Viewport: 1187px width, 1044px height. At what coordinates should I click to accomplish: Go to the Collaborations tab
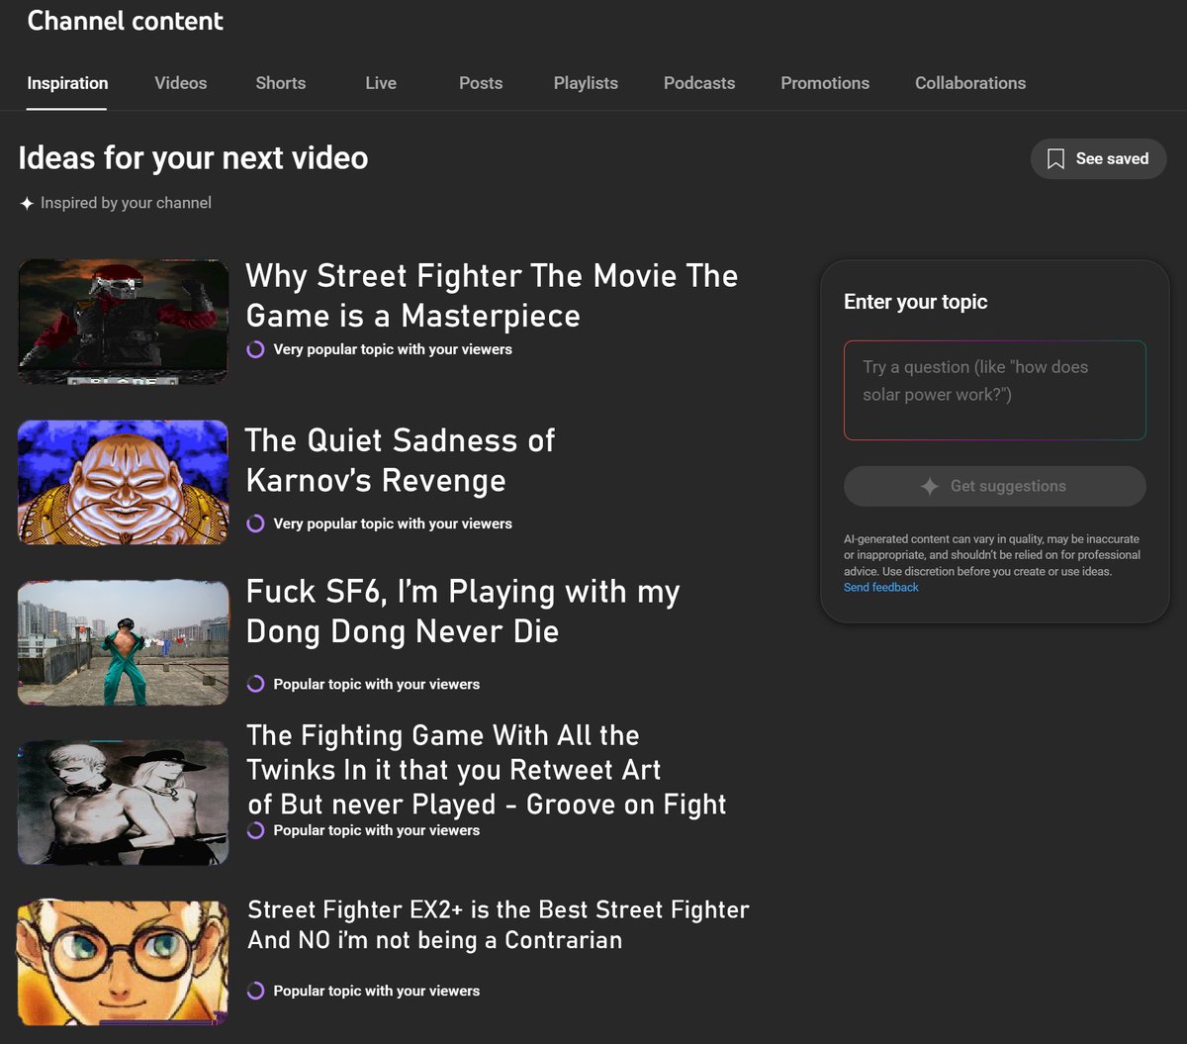coord(970,83)
